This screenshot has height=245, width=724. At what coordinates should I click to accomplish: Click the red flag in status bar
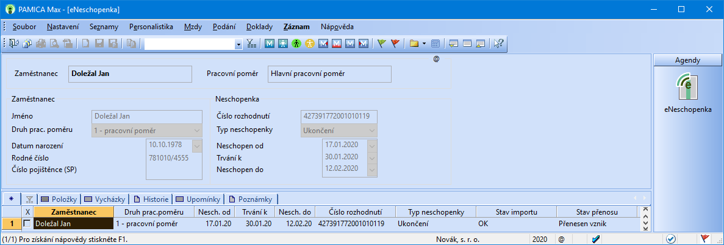tap(705, 239)
